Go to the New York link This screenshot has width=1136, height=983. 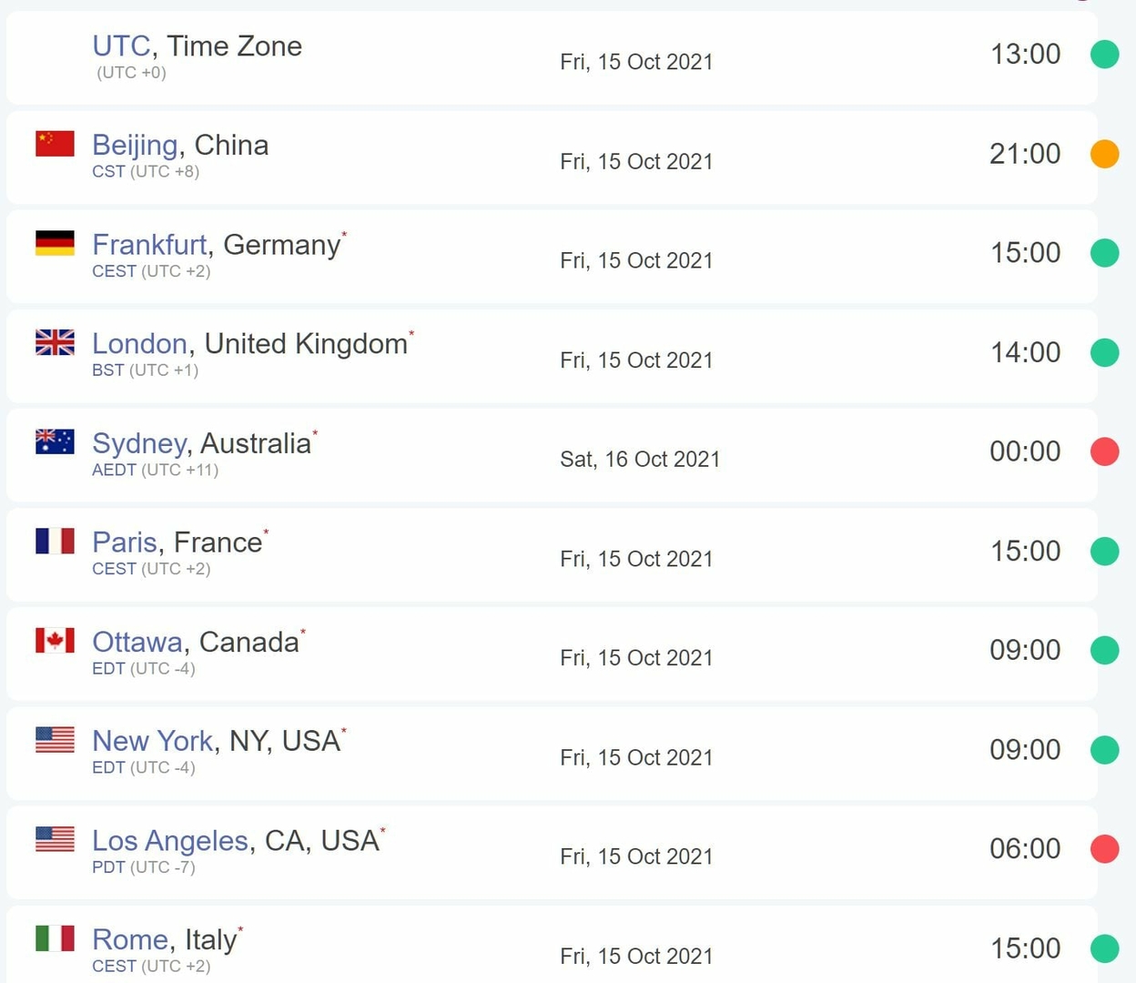(152, 741)
